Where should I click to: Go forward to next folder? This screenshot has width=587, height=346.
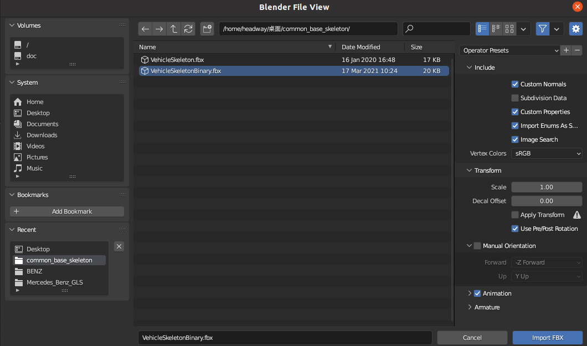159,29
